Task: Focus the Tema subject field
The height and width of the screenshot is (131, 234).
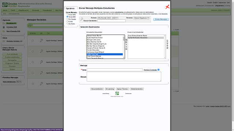Action: tap(114, 70)
